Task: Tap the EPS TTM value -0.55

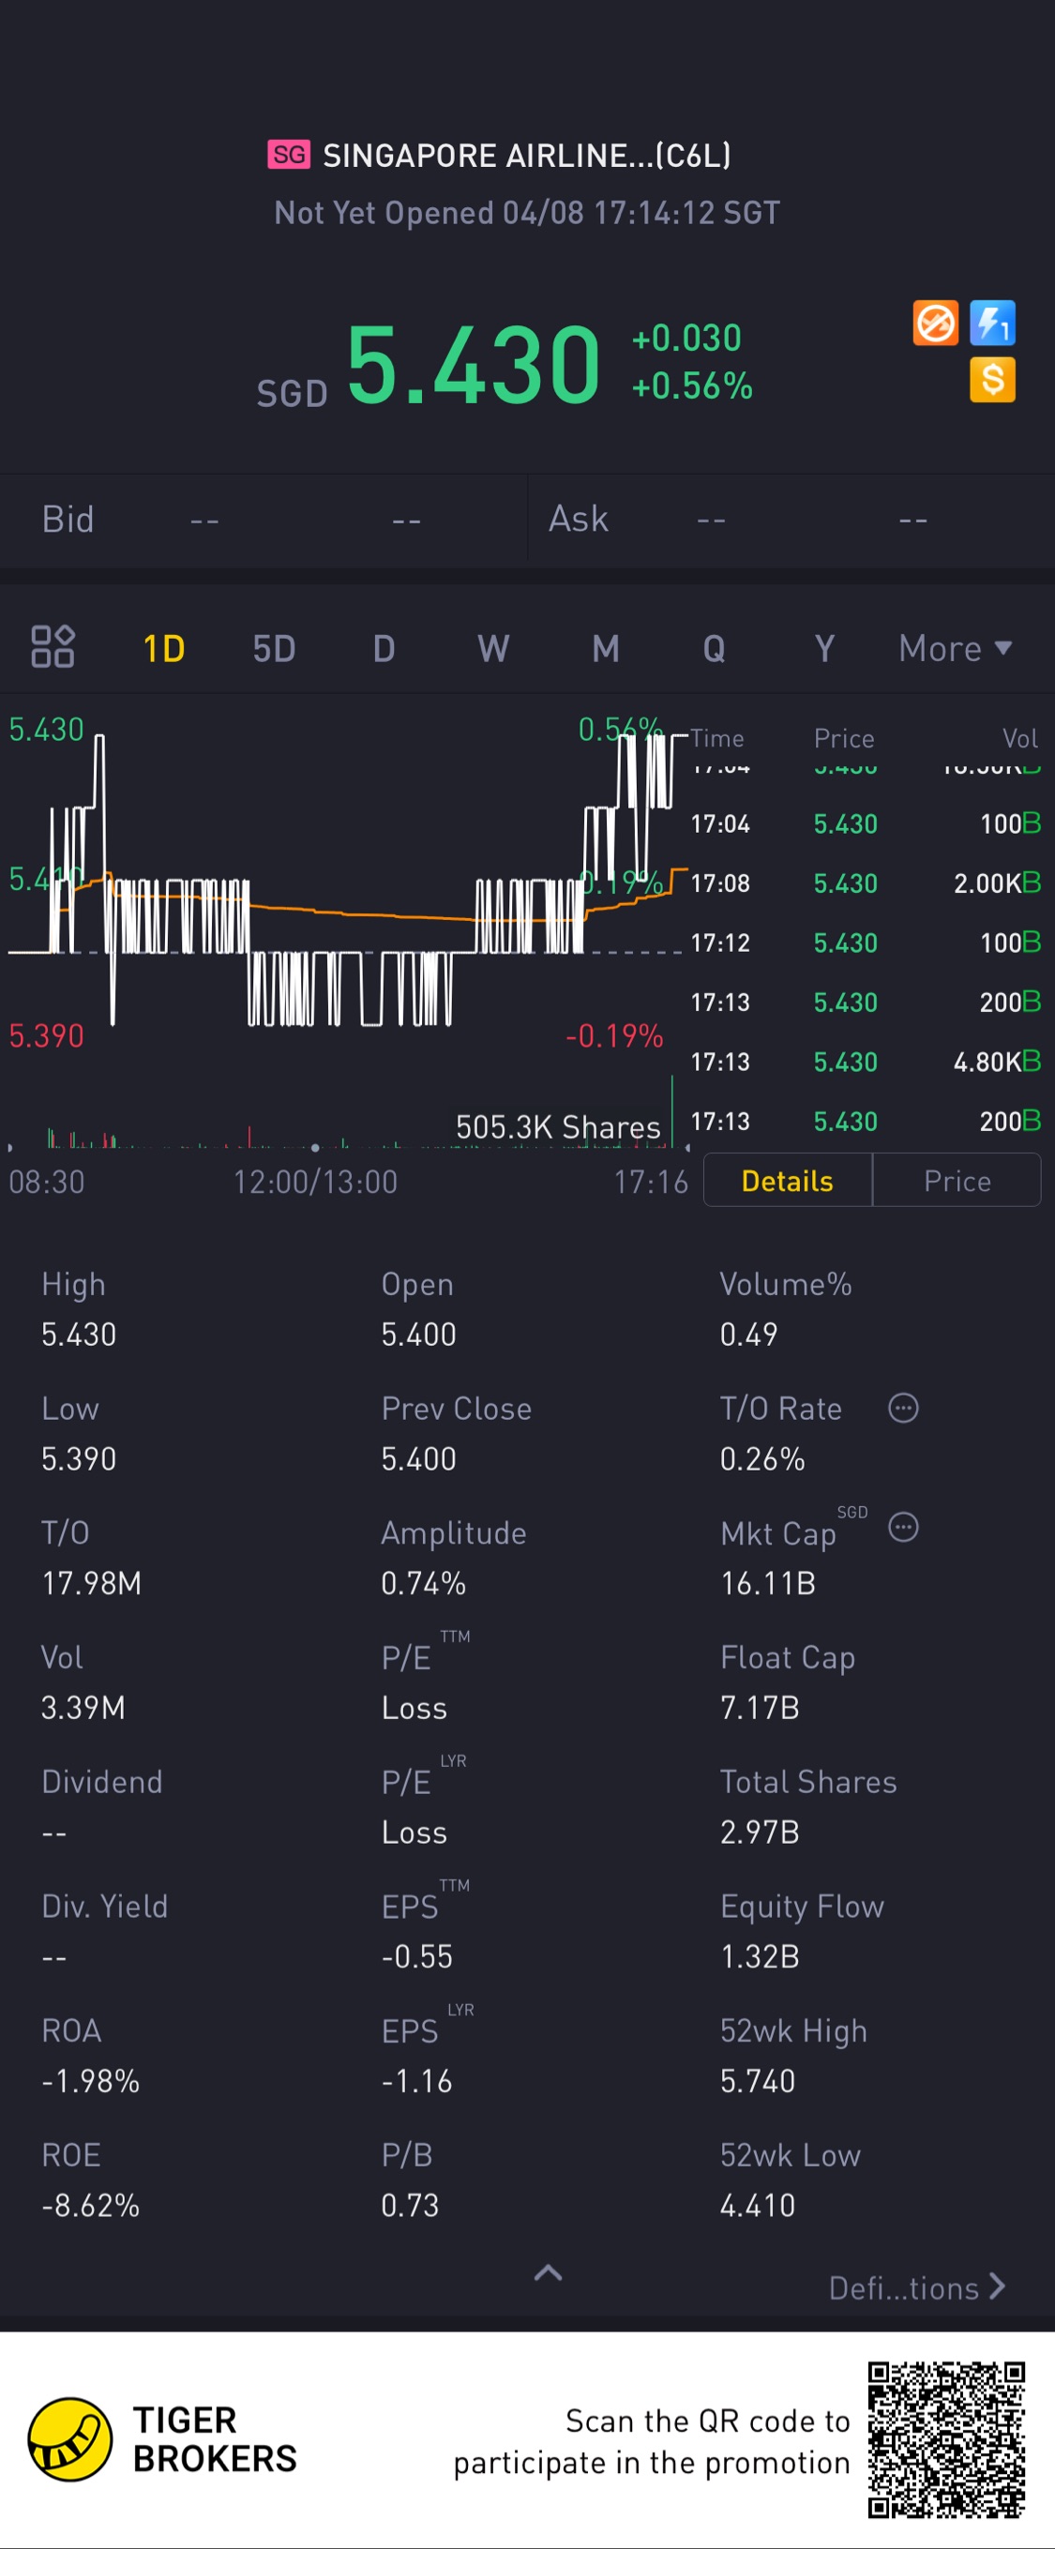Action: [416, 1956]
